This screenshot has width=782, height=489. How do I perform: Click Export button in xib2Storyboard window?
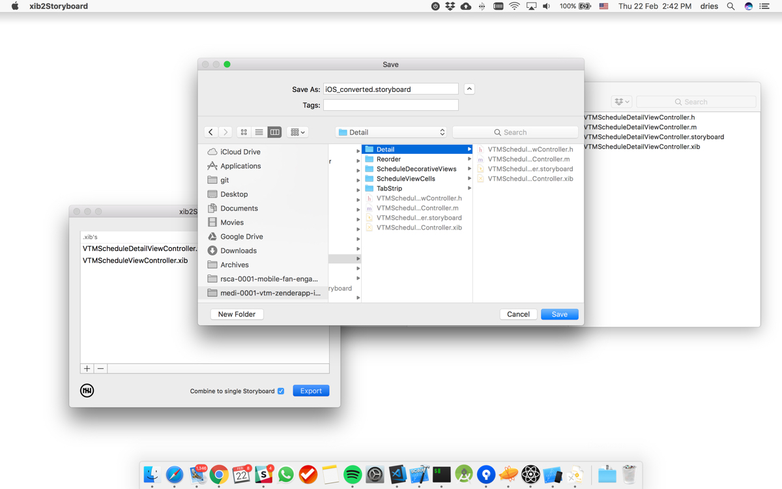(x=311, y=391)
